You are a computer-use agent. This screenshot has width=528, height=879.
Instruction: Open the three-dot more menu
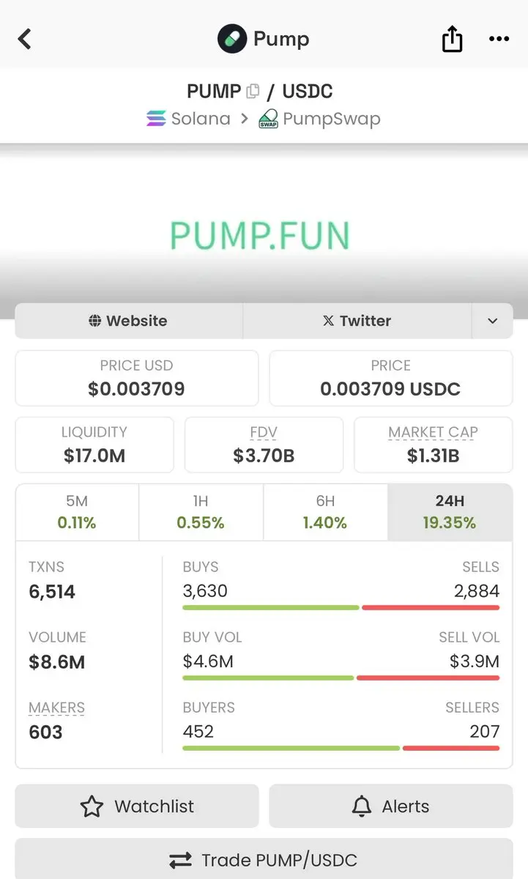[499, 39]
